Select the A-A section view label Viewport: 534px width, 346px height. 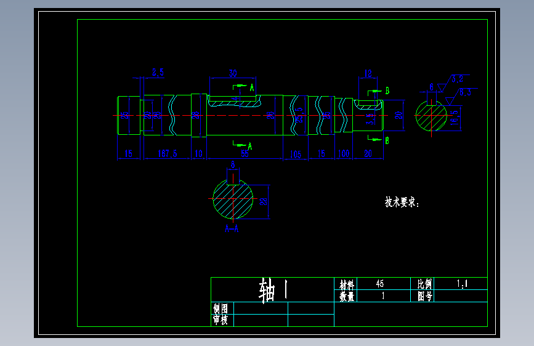click(x=232, y=228)
